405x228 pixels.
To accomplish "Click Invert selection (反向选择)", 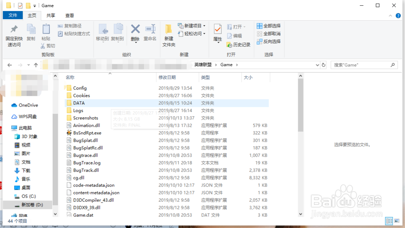I will pyautogui.click(x=269, y=41).
